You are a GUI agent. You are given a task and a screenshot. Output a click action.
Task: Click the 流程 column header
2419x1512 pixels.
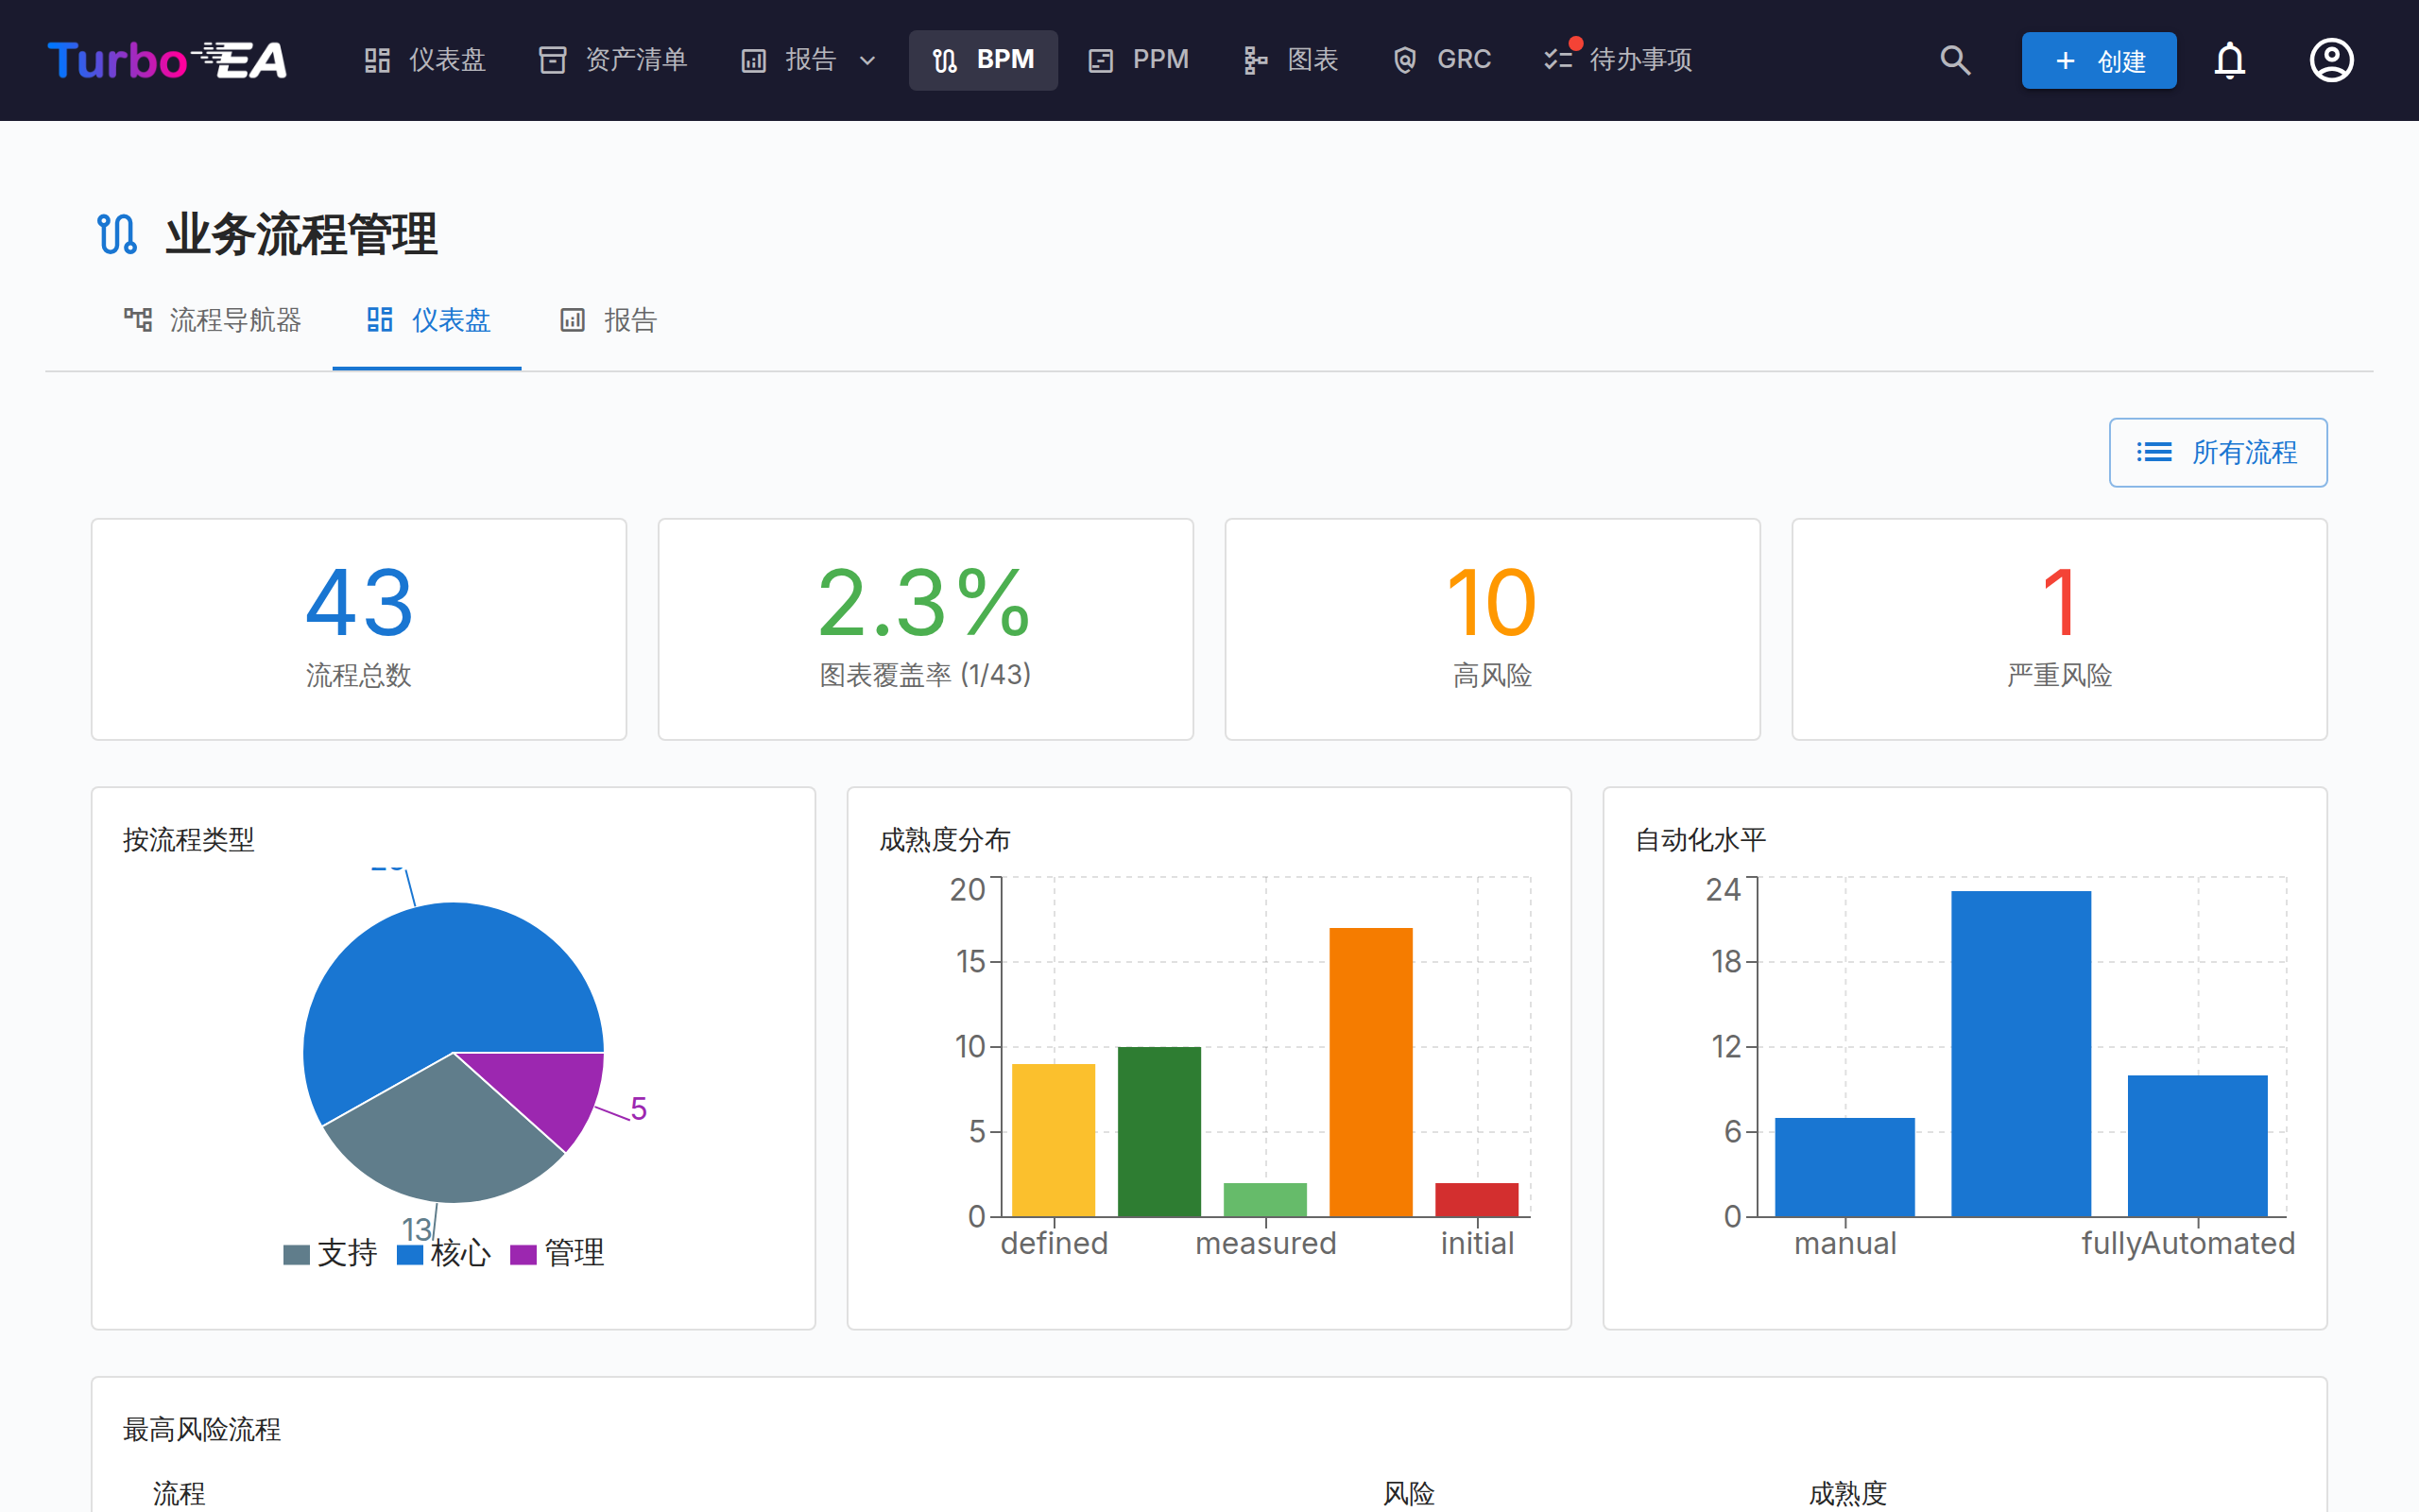coord(179,1494)
